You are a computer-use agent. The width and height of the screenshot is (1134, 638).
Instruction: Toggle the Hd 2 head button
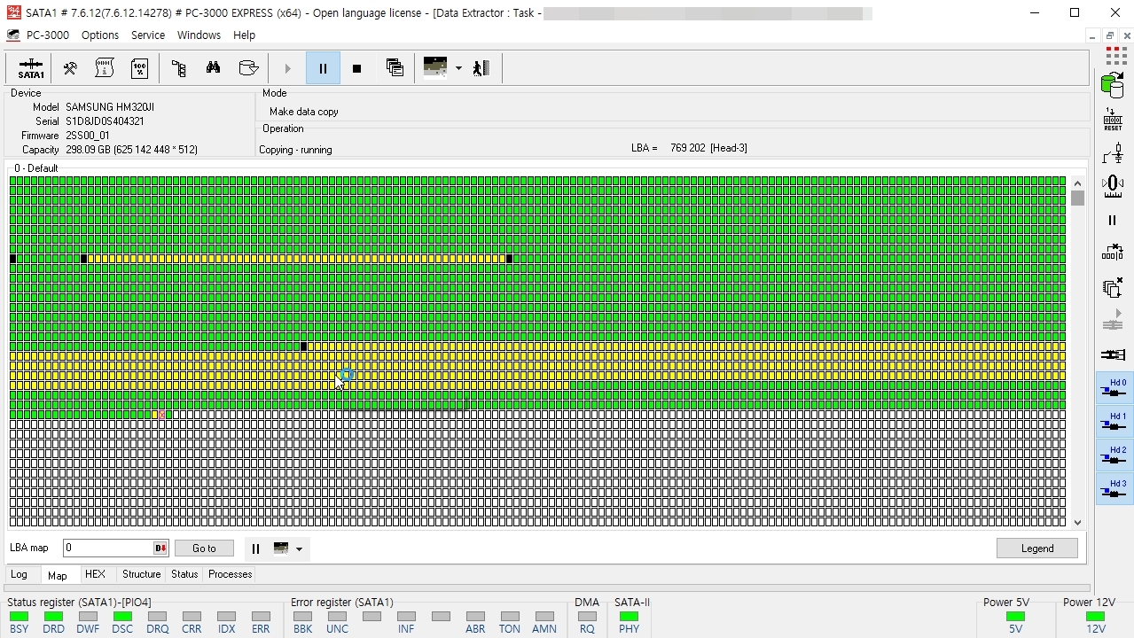[x=1114, y=455]
